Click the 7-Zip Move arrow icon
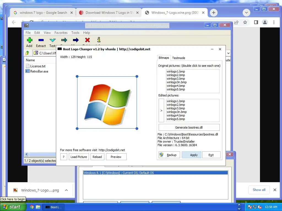This screenshot has width=282, height=211. (x=76, y=40)
